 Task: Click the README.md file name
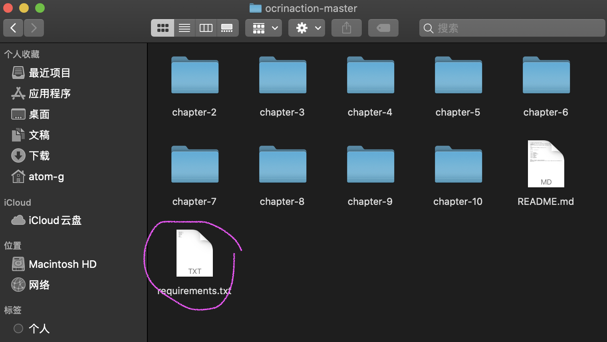tap(546, 202)
